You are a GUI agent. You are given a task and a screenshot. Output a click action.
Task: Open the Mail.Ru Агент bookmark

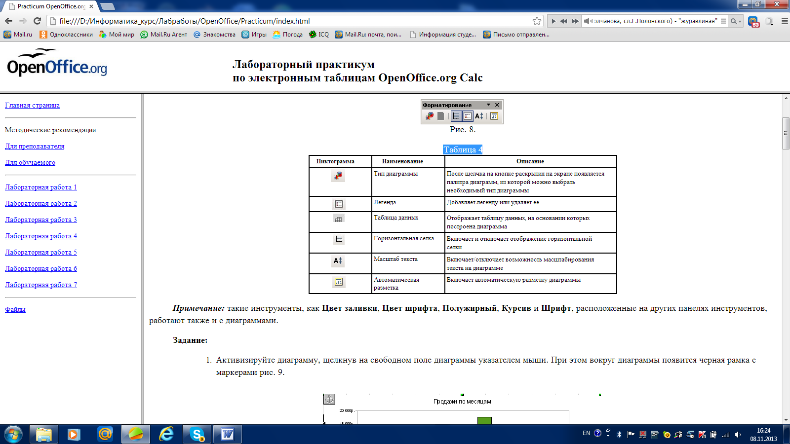point(164,35)
